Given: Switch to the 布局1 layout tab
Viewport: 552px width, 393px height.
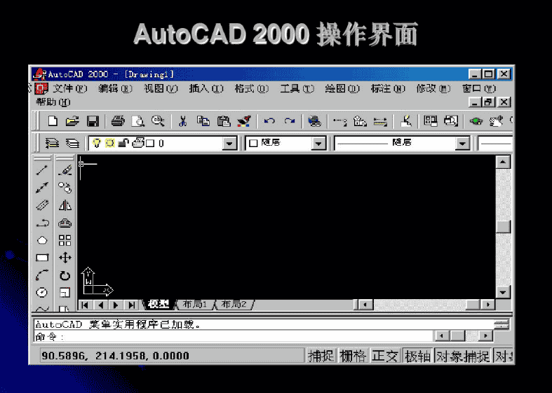Looking at the screenshot, I should 195,305.
